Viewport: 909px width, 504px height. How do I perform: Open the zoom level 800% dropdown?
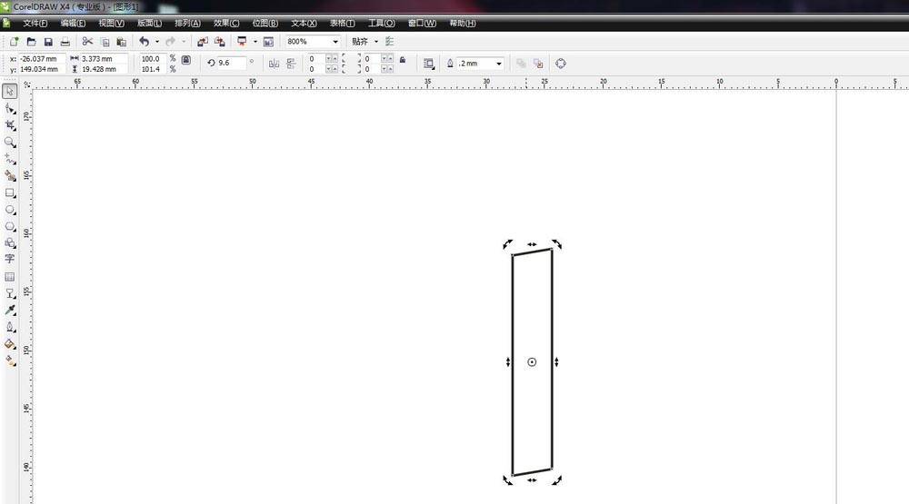[335, 42]
